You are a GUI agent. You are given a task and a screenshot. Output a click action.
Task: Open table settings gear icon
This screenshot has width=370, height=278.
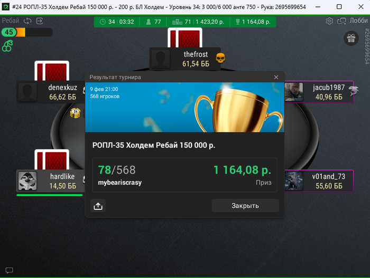point(329,21)
